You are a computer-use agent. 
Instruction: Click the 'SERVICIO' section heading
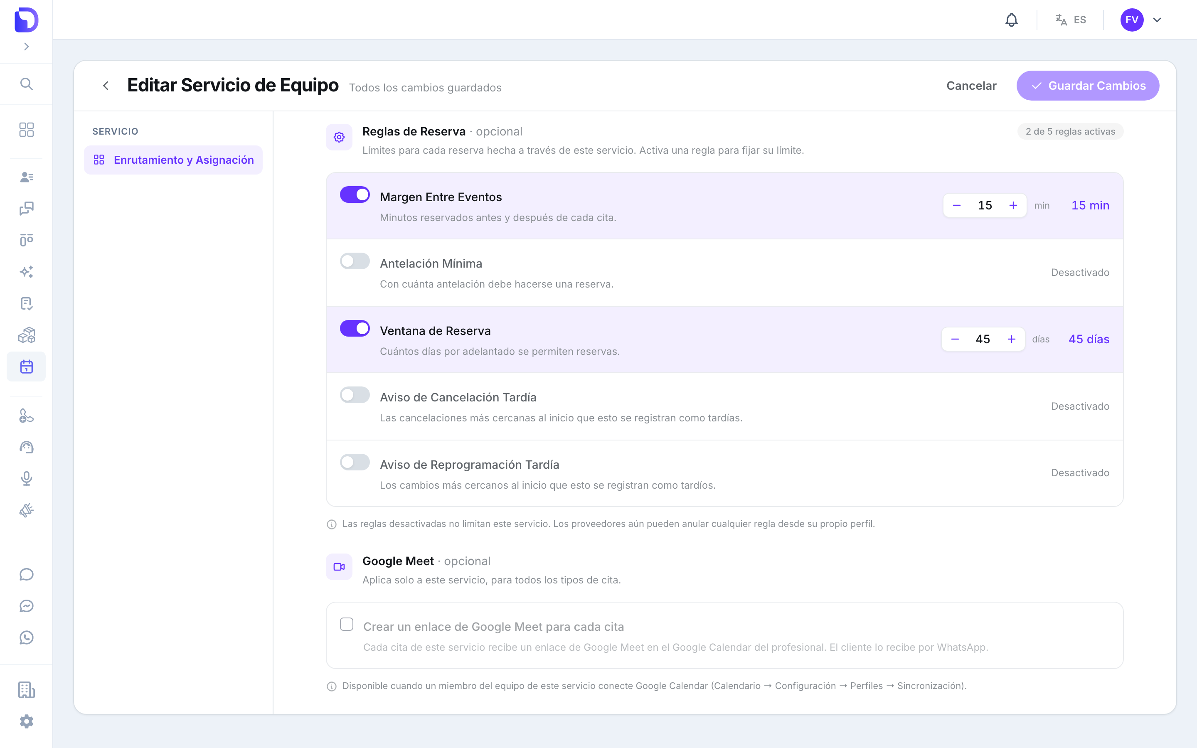(x=115, y=132)
